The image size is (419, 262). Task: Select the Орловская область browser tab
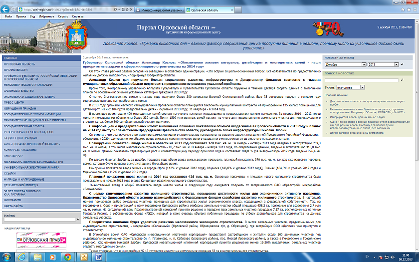[x=210, y=10]
